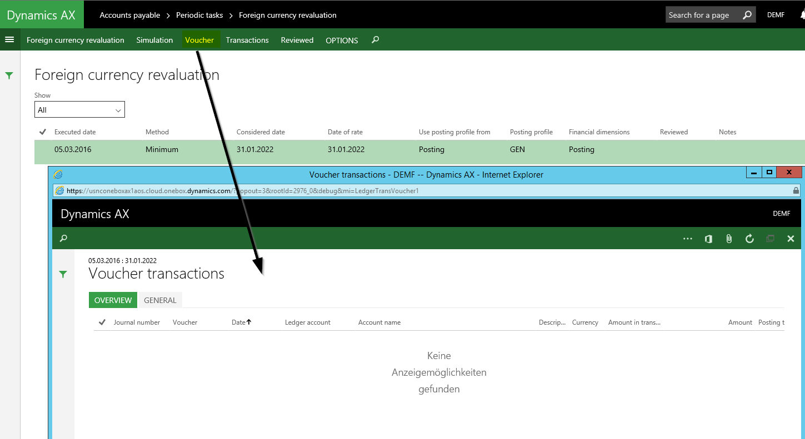Click the three-dots more options icon
The image size is (805, 439).
click(688, 239)
